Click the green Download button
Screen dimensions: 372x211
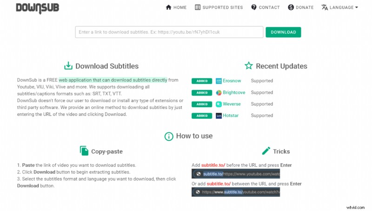point(283,32)
